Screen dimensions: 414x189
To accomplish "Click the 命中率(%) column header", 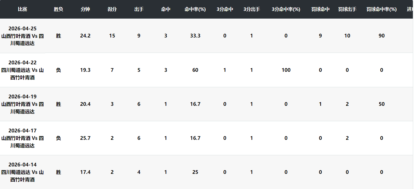I will [x=195, y=9].
